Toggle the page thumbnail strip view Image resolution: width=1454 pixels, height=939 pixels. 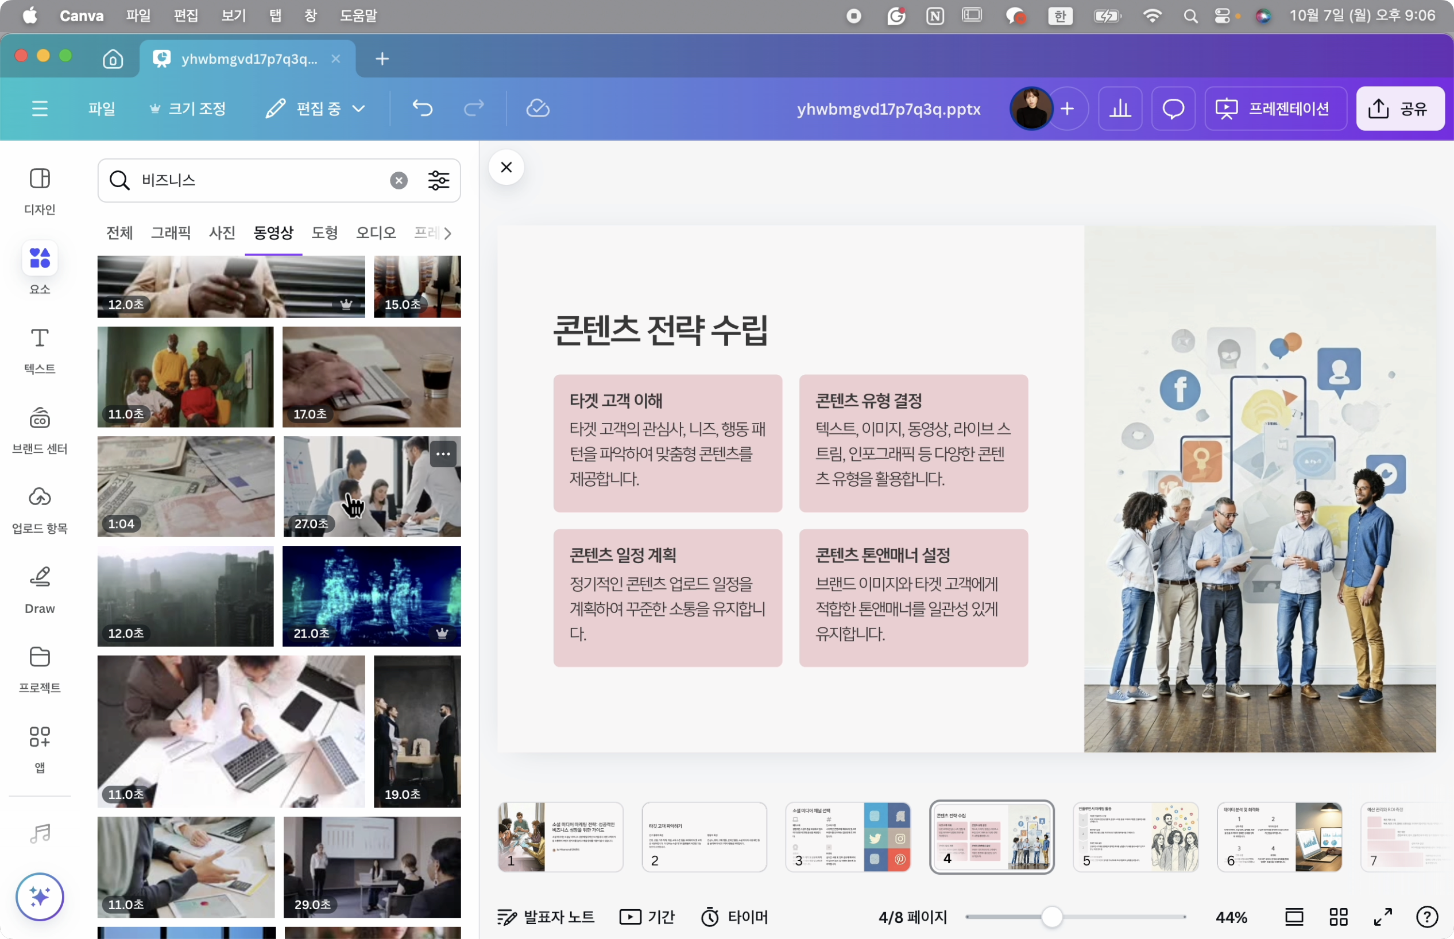pos(1294,917)
